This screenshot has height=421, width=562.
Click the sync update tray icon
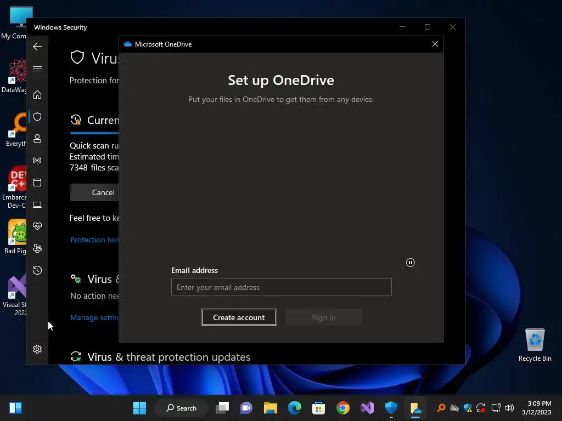481,408
